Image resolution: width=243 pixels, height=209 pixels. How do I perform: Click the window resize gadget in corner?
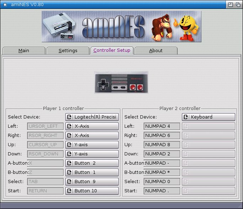pyautogui.click(x=241, y=206)
